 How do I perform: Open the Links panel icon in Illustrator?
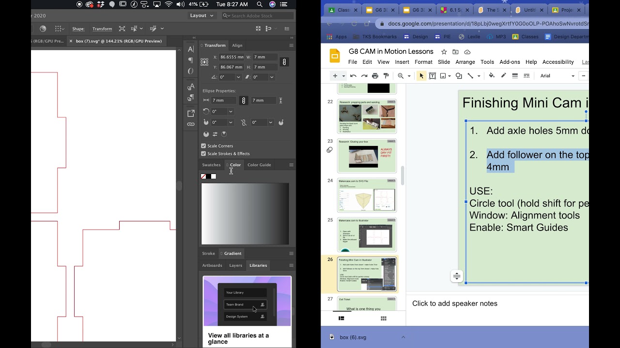[x=191, y=124]
